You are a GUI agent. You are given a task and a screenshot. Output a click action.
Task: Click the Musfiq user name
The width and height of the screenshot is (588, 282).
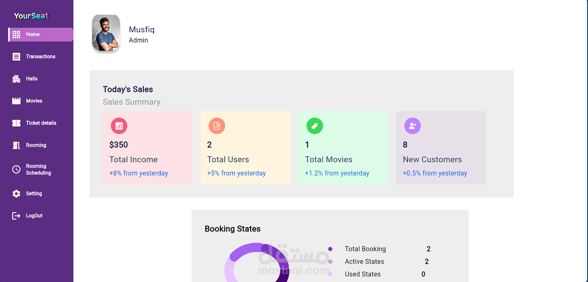[x=142, y=30]
